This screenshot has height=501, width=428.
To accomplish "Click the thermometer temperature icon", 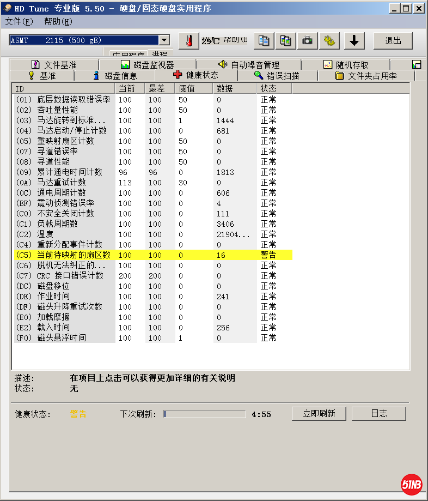I will pos(188,41).
